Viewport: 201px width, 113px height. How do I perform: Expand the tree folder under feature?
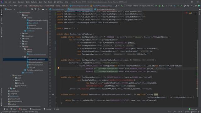tap(25, 51)
